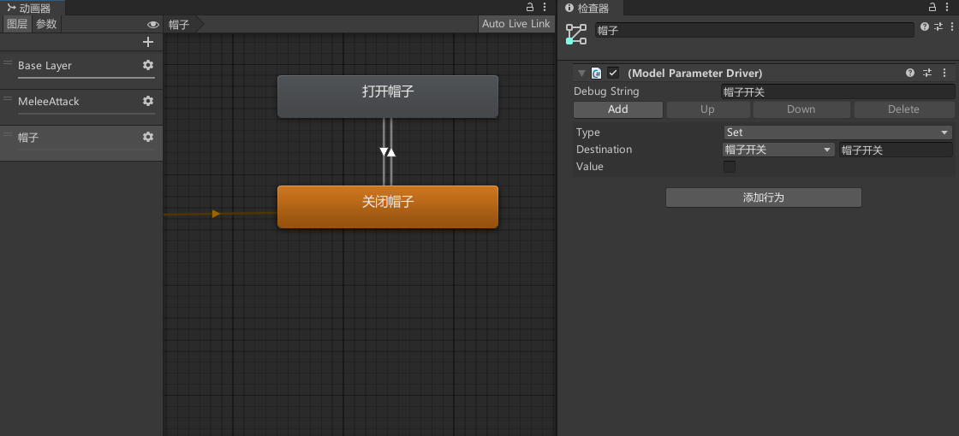Open the Destination 帽子开关 dropdown
959x436 pixels.
[x=778, y=150]
